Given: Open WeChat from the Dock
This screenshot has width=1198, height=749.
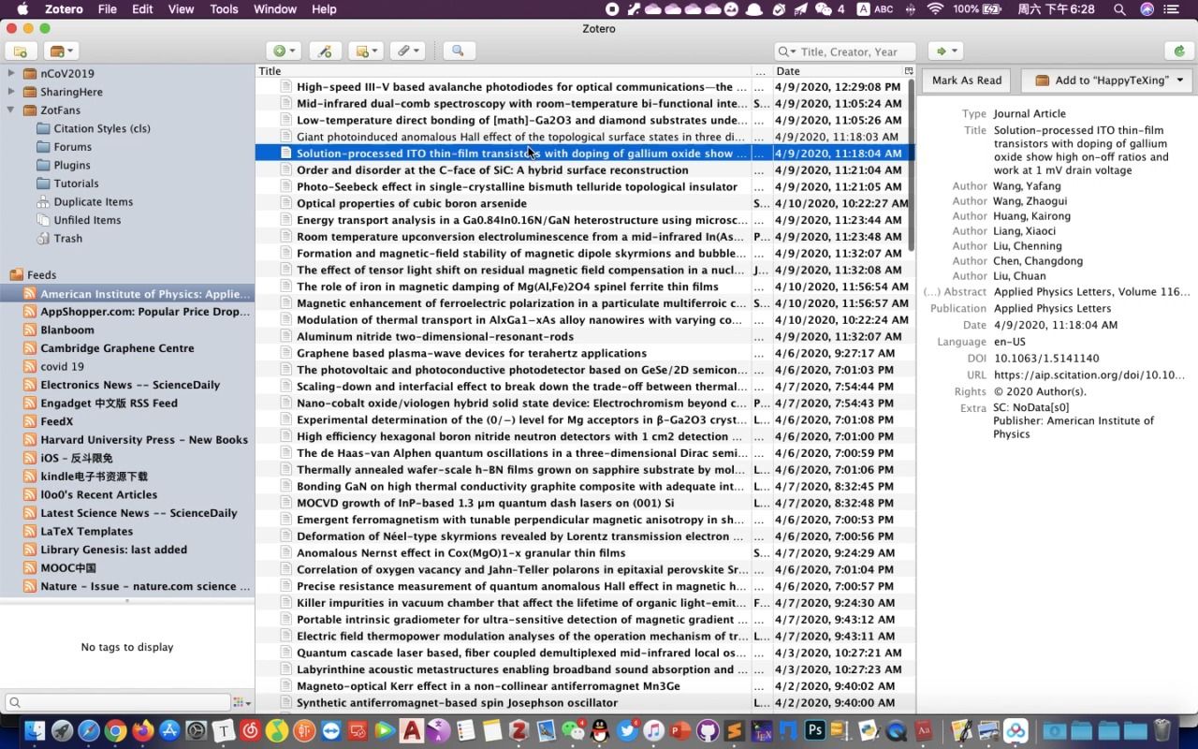Looking at the screenshot, I should (x=573, y=731).
